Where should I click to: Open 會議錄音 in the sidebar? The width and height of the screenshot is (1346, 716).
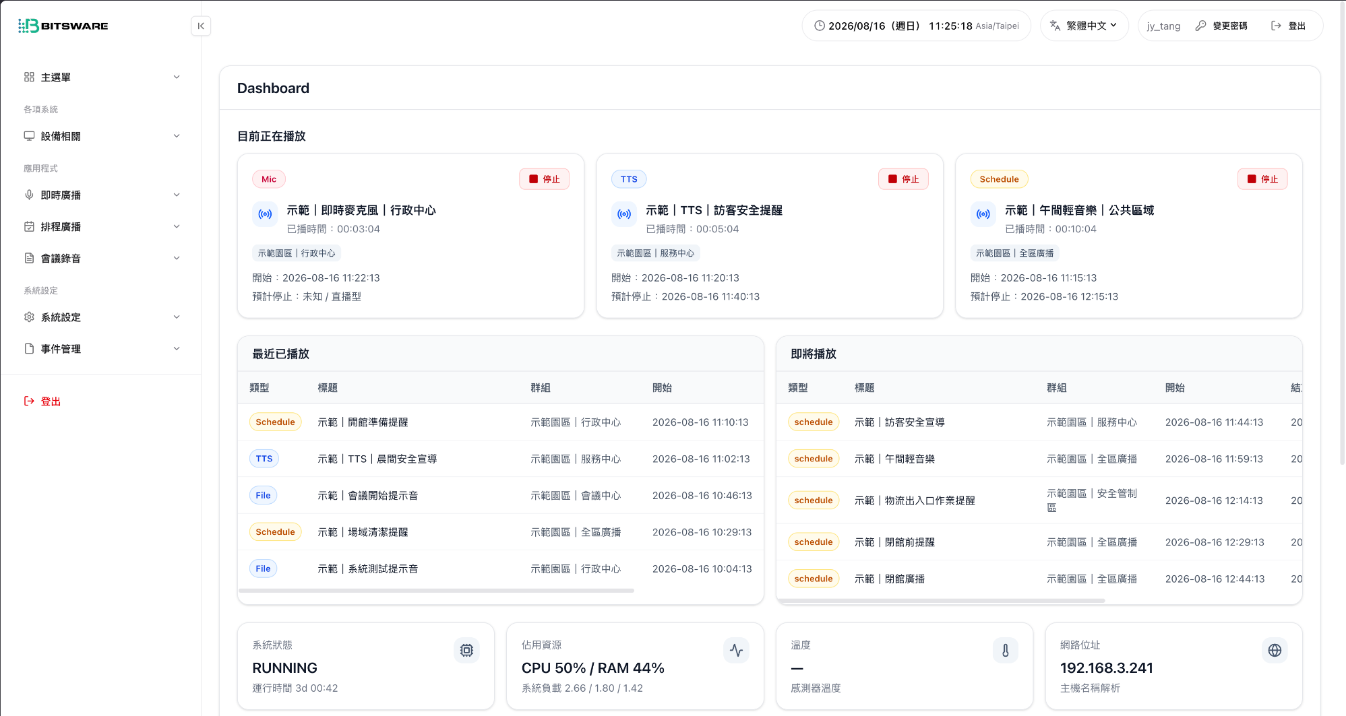[102, 258]
